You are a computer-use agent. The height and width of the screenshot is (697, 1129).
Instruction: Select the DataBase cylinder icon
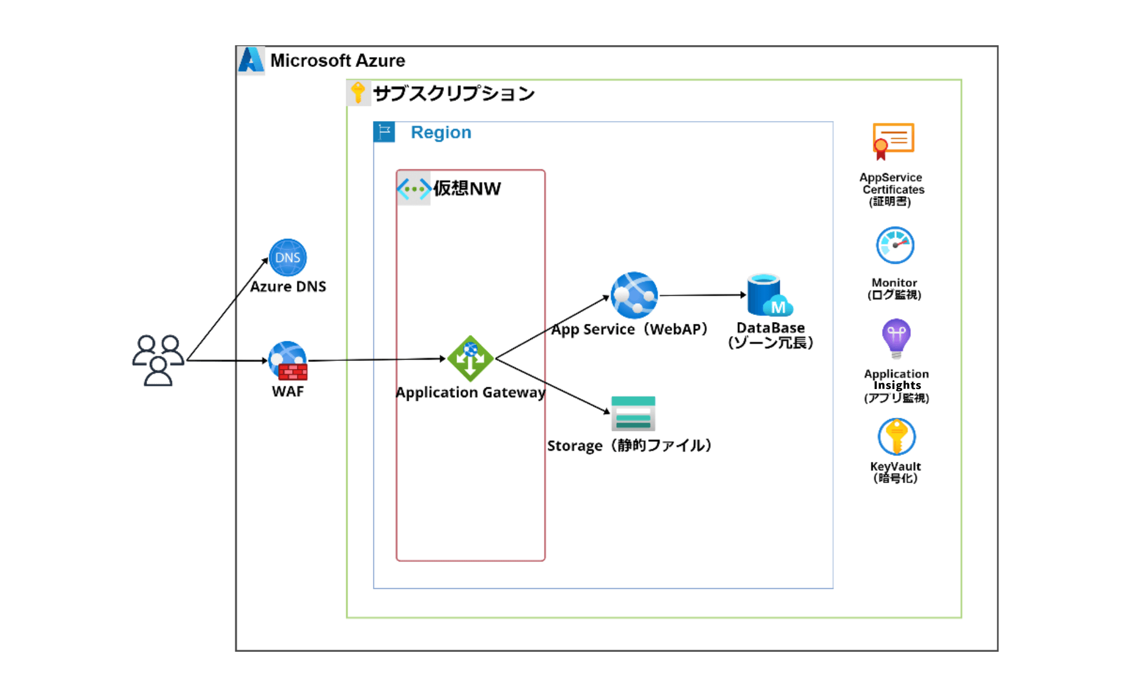pos(770,295)
